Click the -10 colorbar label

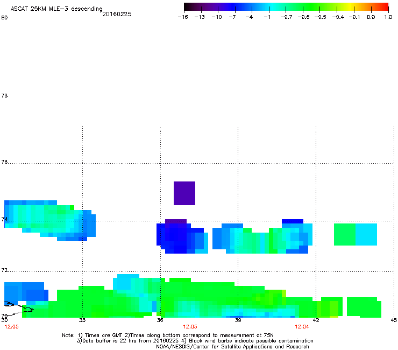[x=217, y=17]
